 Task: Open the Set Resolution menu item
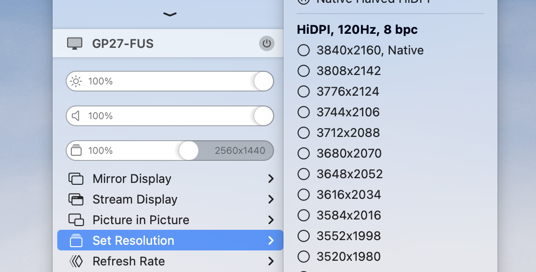133,241
